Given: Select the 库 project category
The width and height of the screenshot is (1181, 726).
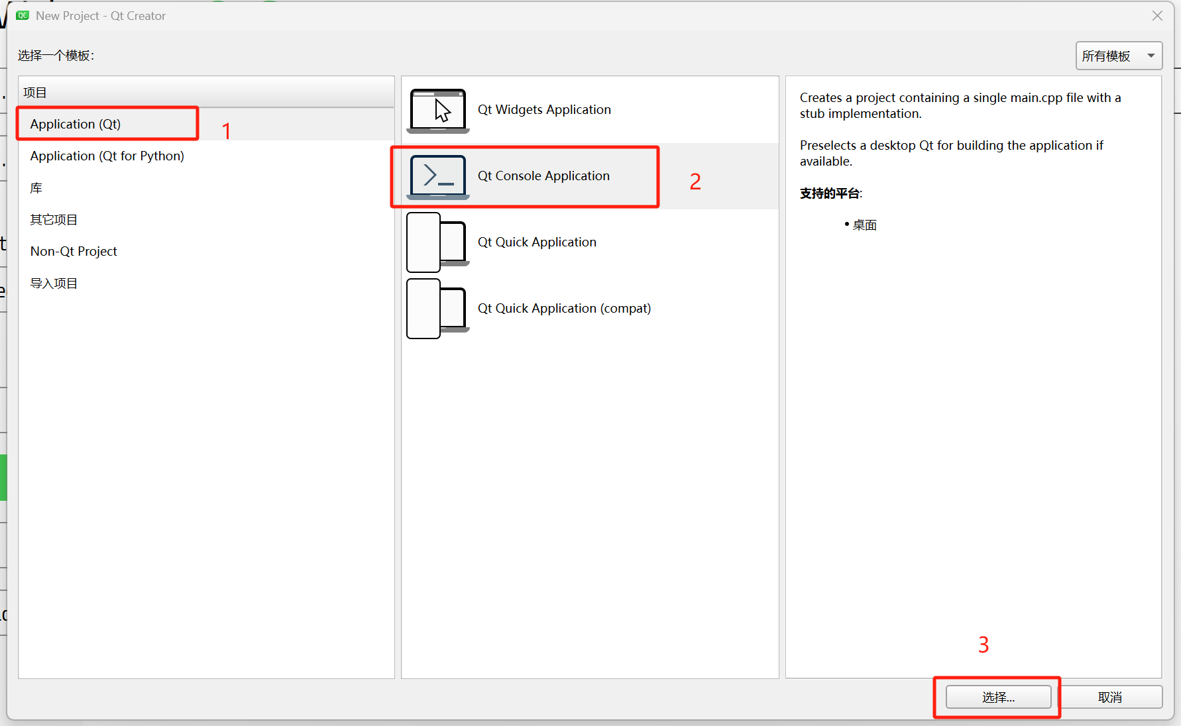Looking at the screenshot, I should tap(36, 187).
